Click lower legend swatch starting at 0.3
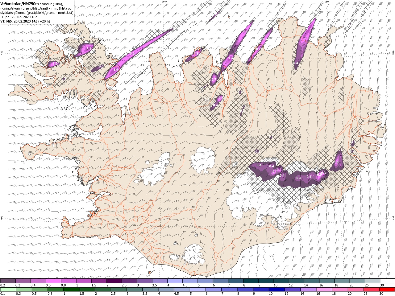The width and height of the screenshot is (395, 296). pos(24,290)
